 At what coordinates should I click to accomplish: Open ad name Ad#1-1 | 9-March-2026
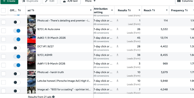51,64
